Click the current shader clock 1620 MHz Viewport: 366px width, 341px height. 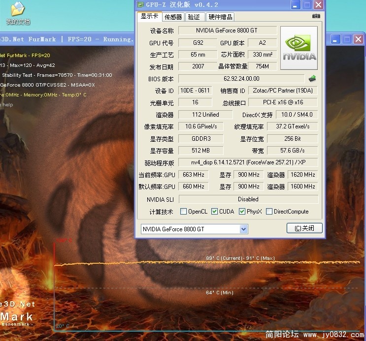point(303,175)
